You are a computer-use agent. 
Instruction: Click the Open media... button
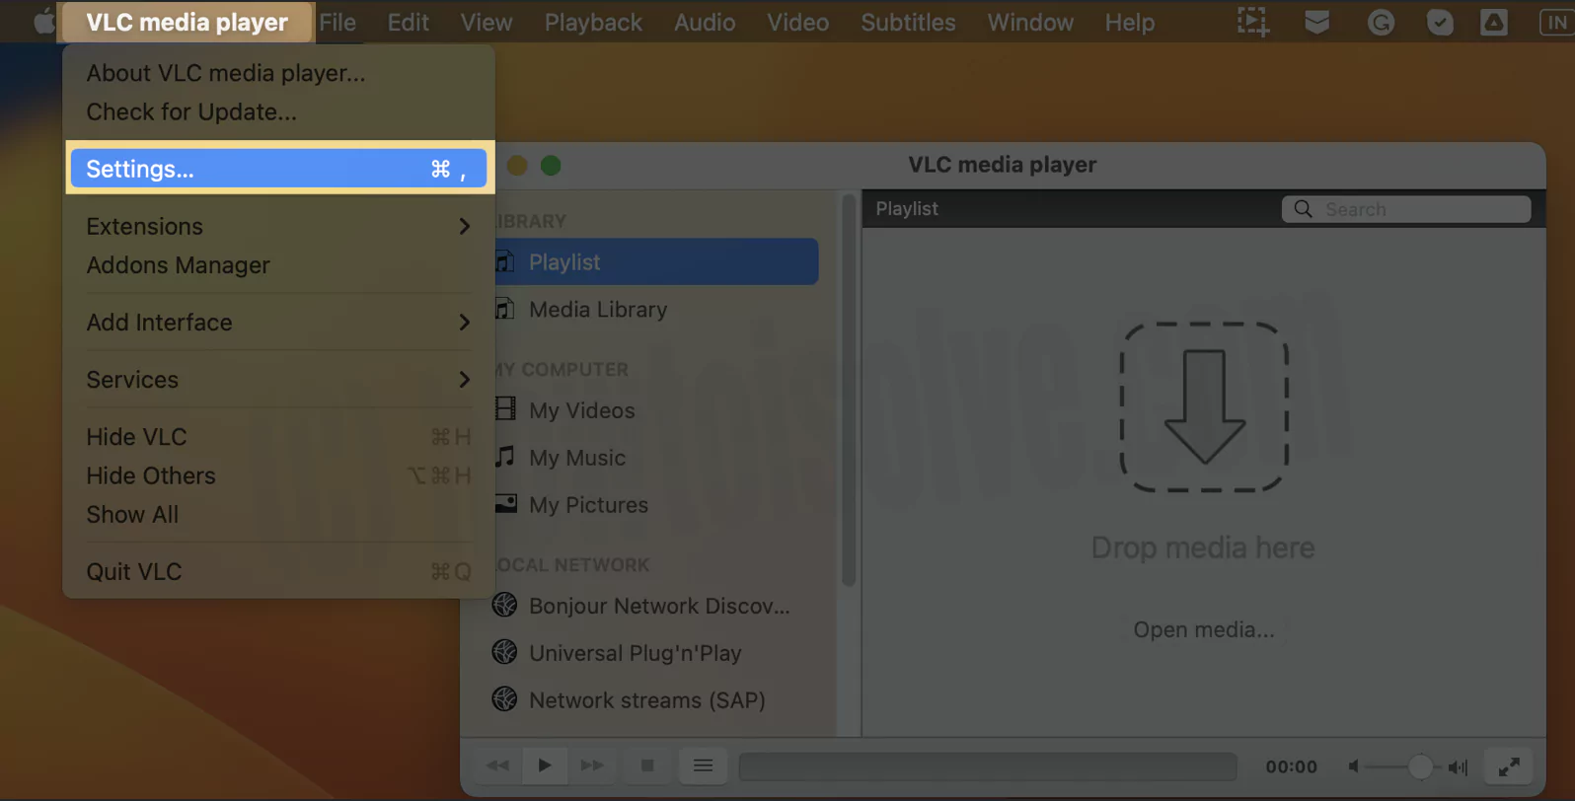click(x=1204, y=629)
